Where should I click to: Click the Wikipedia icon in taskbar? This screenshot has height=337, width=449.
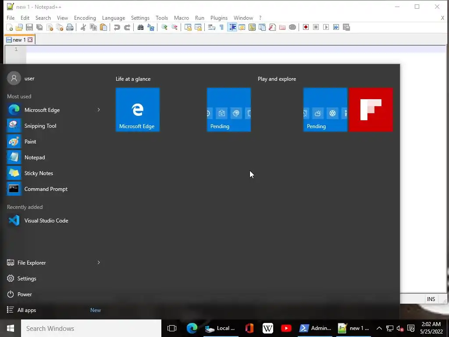pos(268,328)
